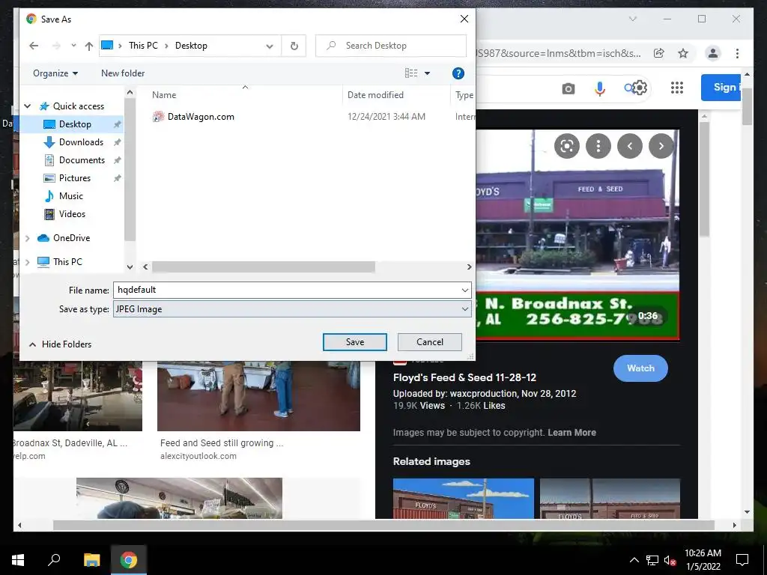Expand the This PC node
This screenshot has height=575, width=767.
(28, 262)
